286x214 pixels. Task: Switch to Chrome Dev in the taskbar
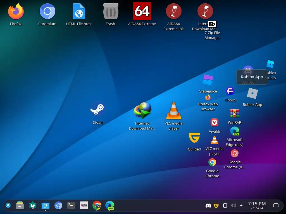(x=97, y=205)
